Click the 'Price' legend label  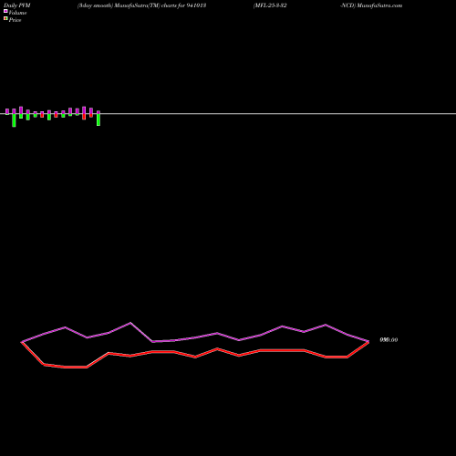click(15, 20)
